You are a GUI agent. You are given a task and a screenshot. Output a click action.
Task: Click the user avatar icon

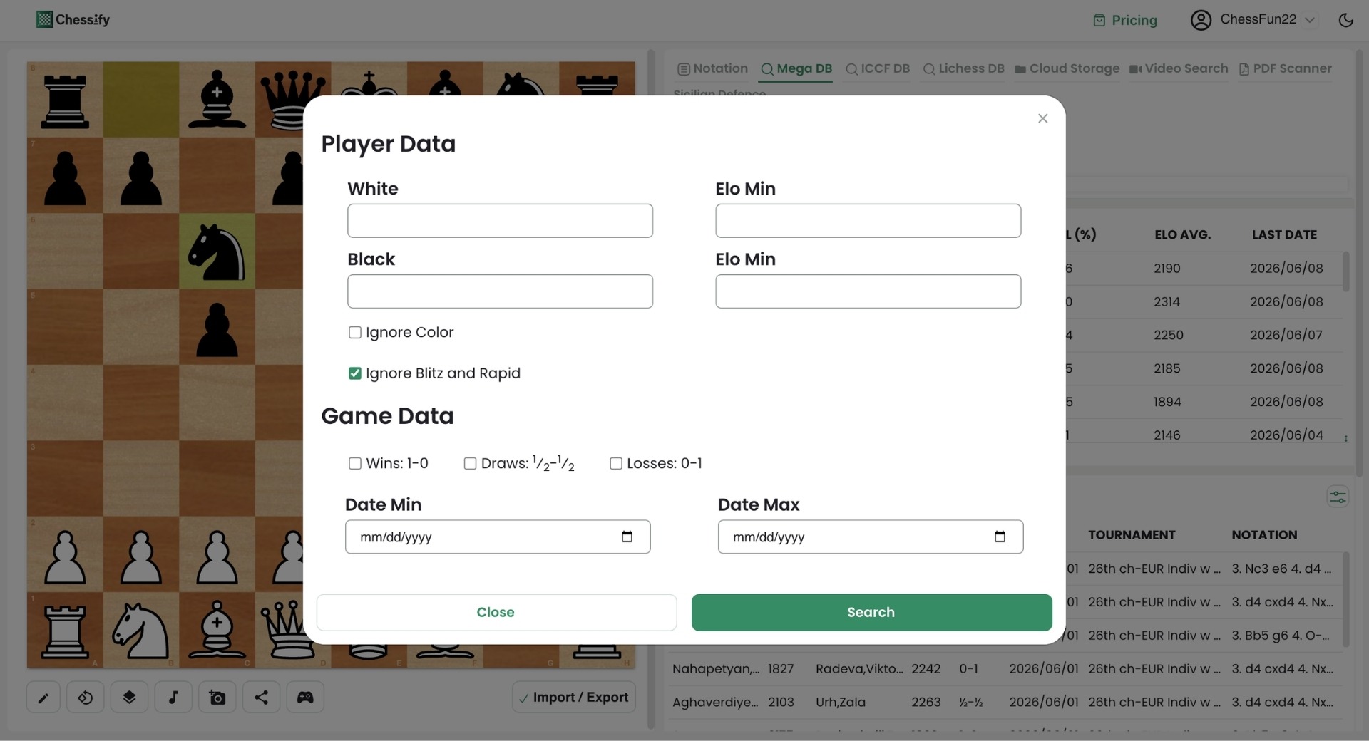click(x=1201, y=20)
